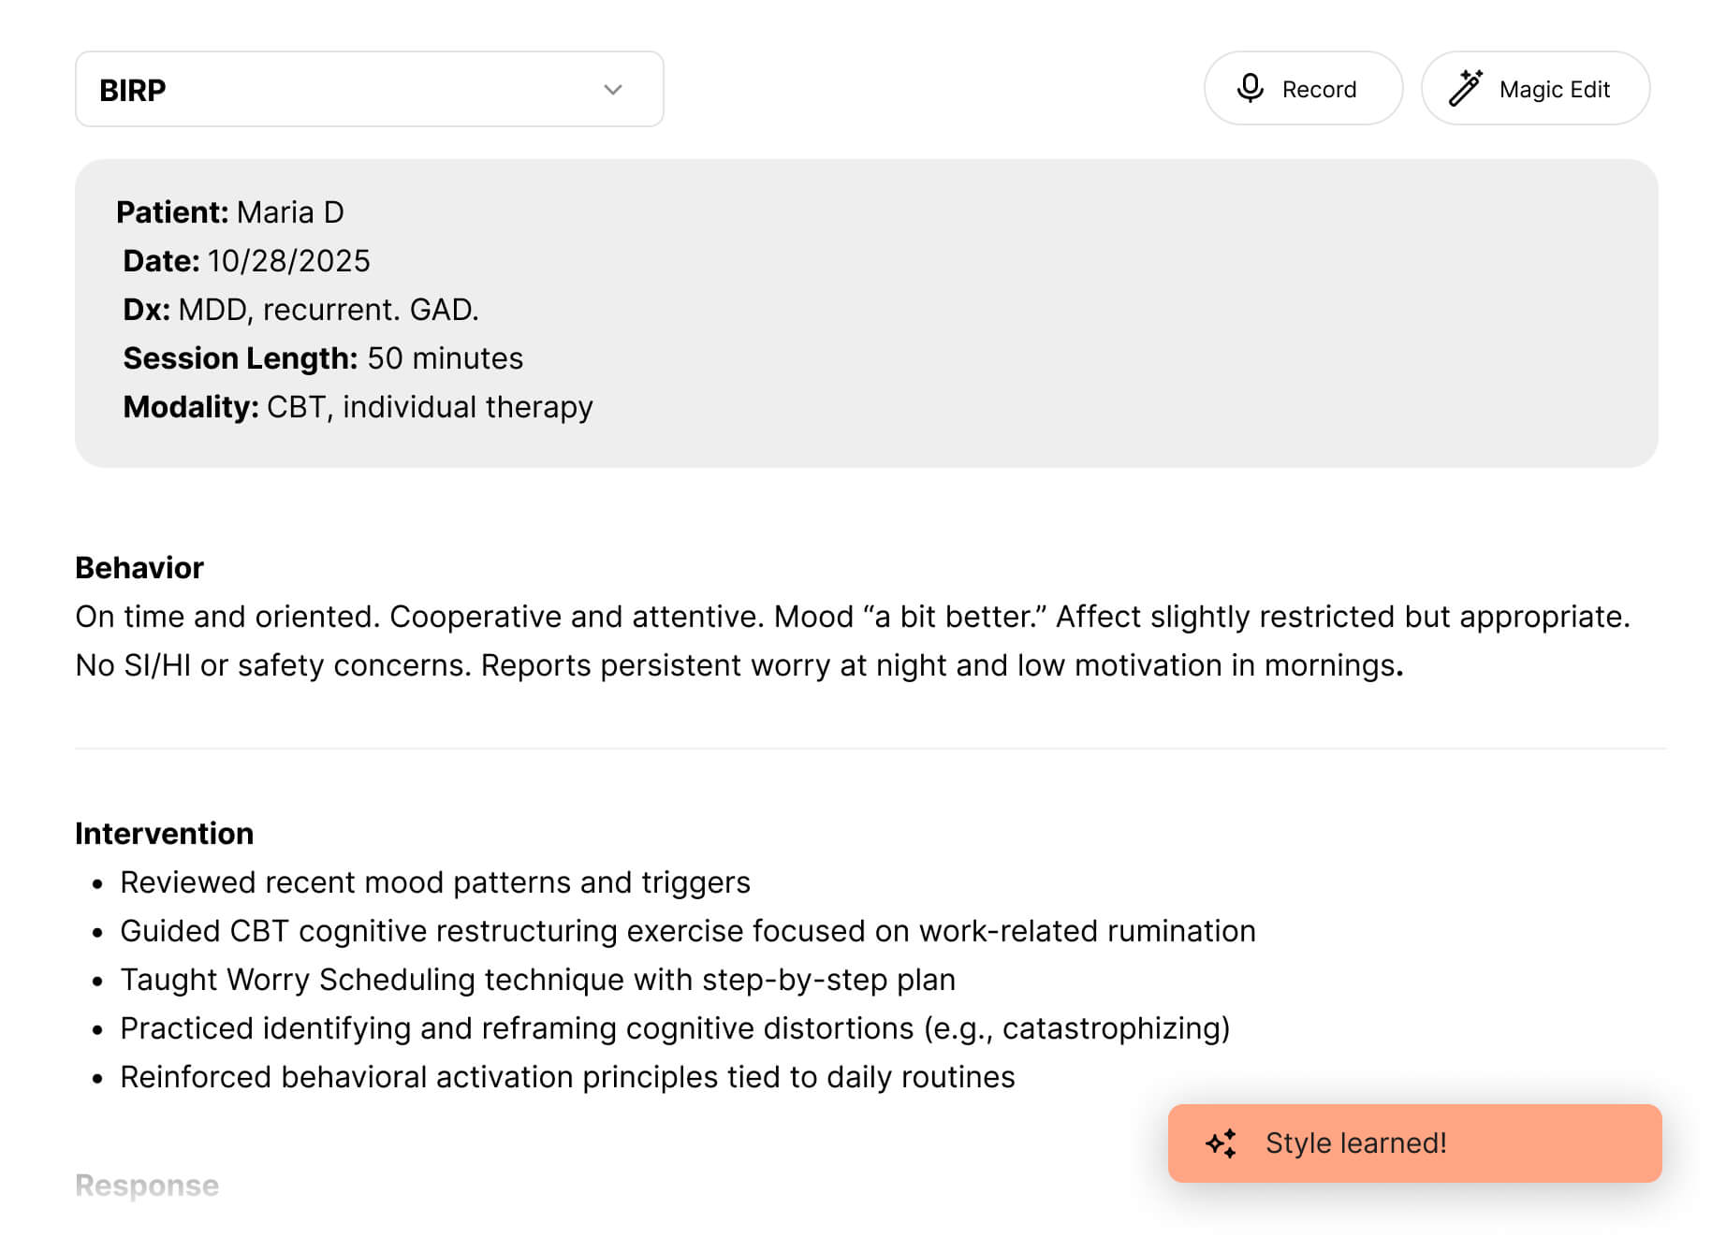Image resolution: width=1726 pixels, height=1252 pixels.
Task: Click the Session Length 50 minutes text
Action: (x=445, y=358)
